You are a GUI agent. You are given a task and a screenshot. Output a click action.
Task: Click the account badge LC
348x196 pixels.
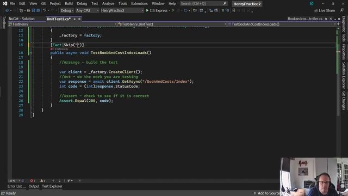pyautogui.click(x=312, y=4)
